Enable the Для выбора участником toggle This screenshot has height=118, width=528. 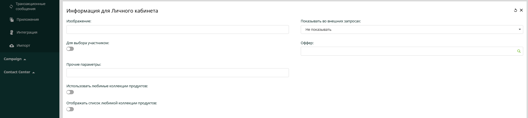point(70,49)
